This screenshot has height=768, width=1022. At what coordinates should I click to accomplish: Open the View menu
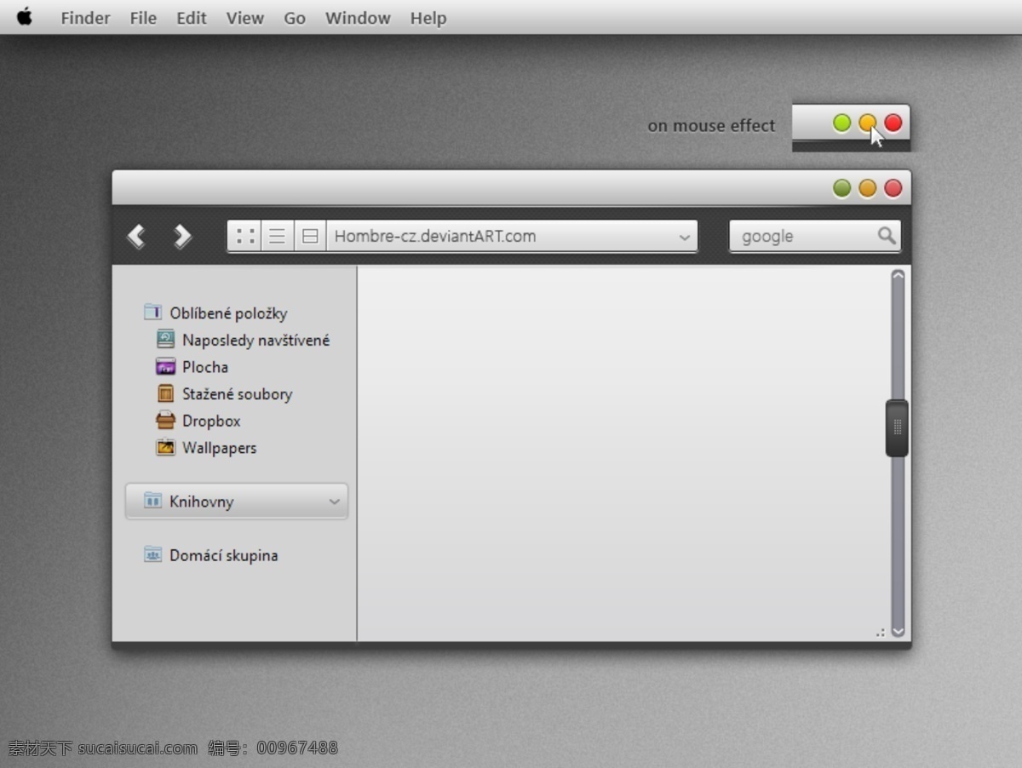click(245, 18)
